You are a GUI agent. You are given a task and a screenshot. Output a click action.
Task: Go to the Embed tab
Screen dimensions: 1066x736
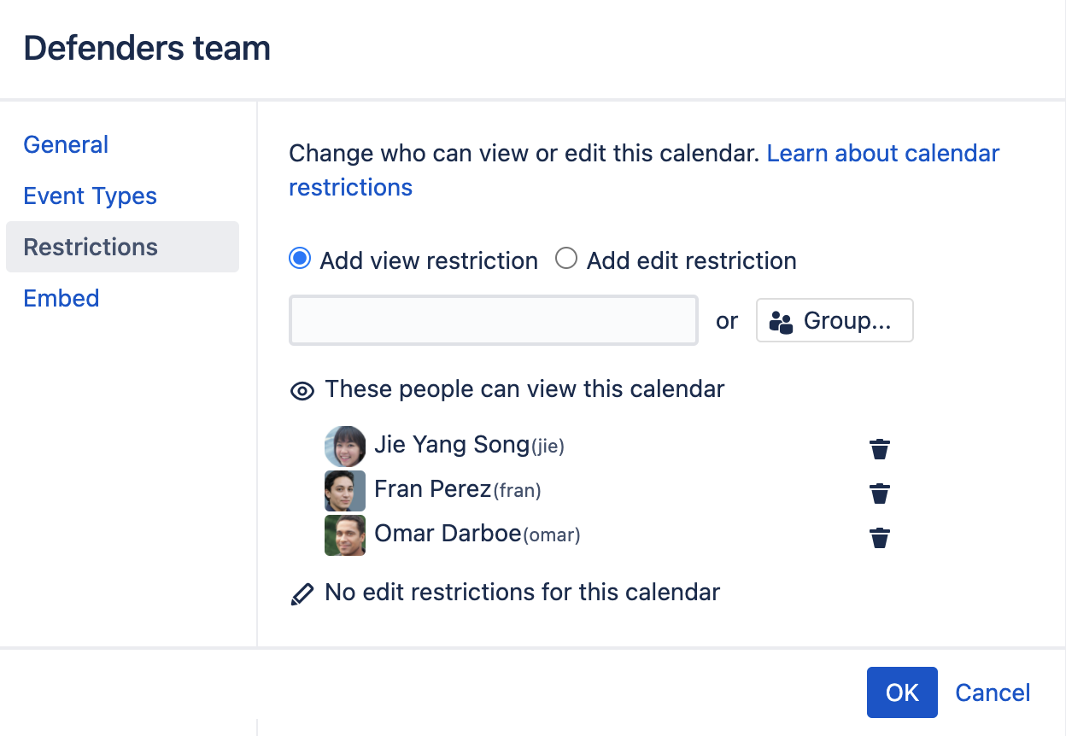(61, 299)
